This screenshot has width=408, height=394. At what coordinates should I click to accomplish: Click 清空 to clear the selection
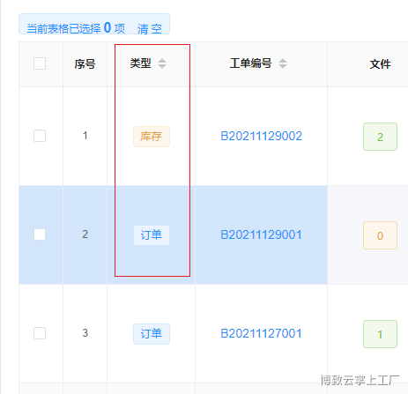point(150,29)
